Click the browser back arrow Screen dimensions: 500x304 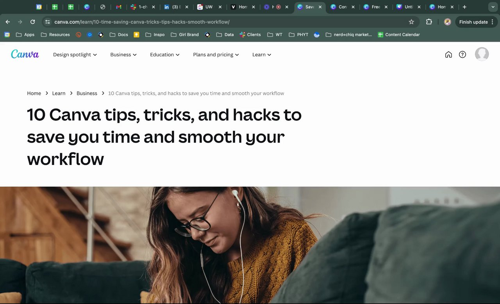pyautogui.click(x=8, y=22)
